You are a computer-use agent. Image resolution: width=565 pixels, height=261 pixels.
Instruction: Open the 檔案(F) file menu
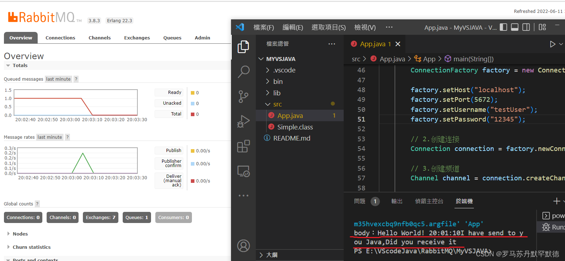[x=264, y=27]
